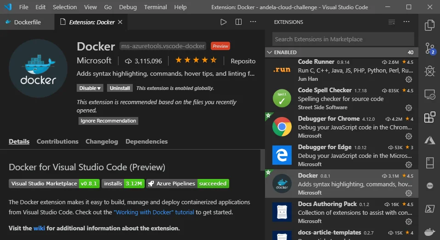The height and width of the screenshot is (240, 440).
Task: Open the Go menu
Action: [108, 7]
